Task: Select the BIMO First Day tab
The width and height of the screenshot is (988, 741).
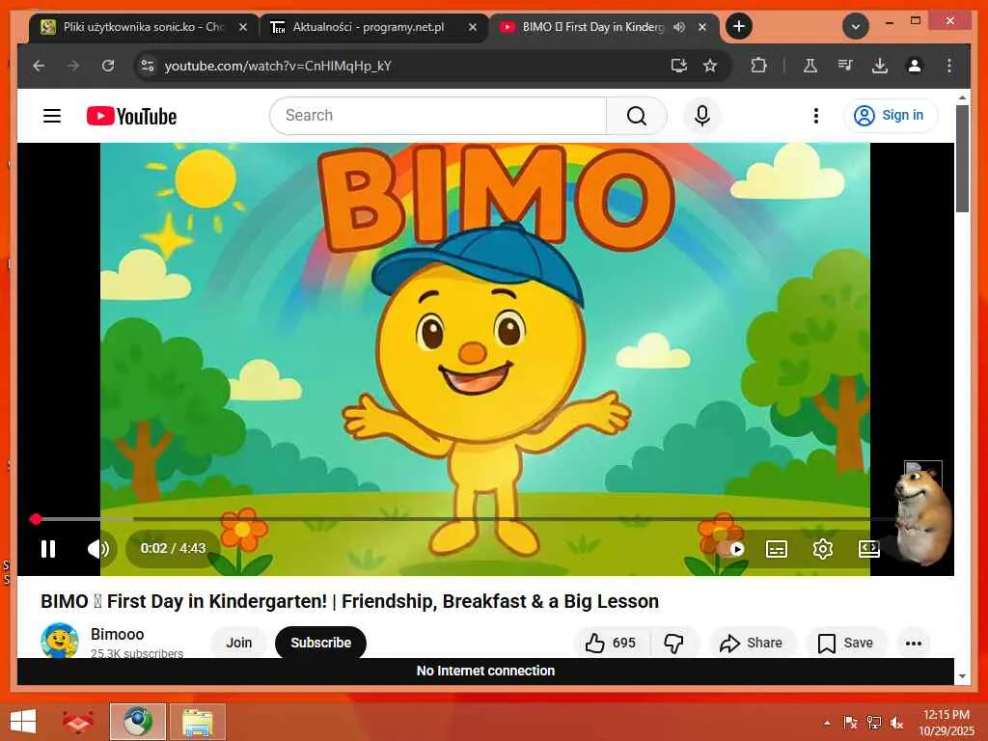Action: click(592, 27)
